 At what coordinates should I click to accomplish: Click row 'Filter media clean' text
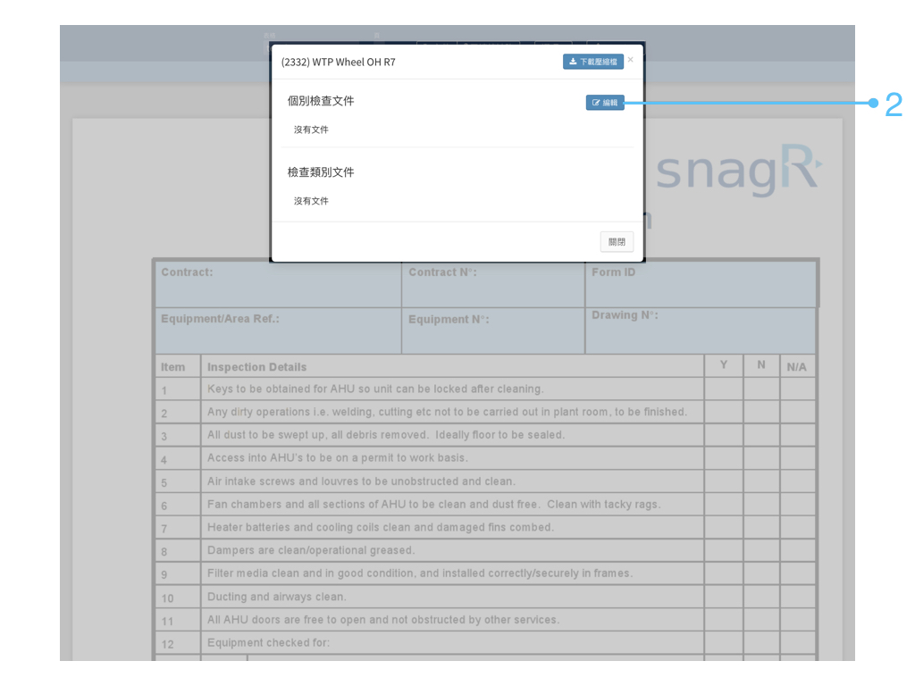point(420,573)
